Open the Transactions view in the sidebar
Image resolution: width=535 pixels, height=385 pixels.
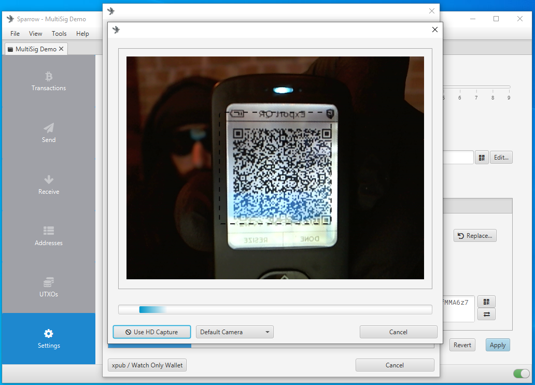click(48, 81)
